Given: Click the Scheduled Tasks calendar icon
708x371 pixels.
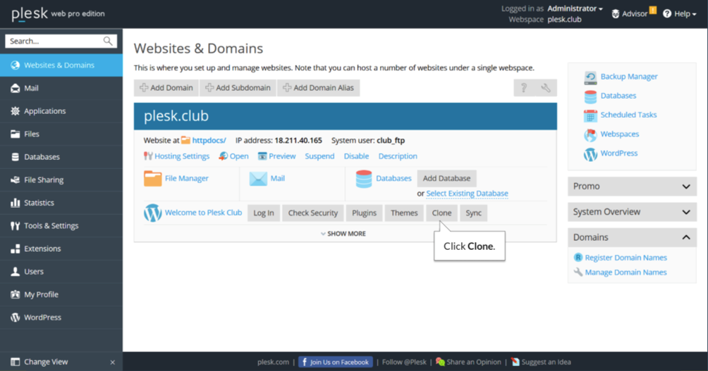Looking at the screenshot, I should point(590,115).
